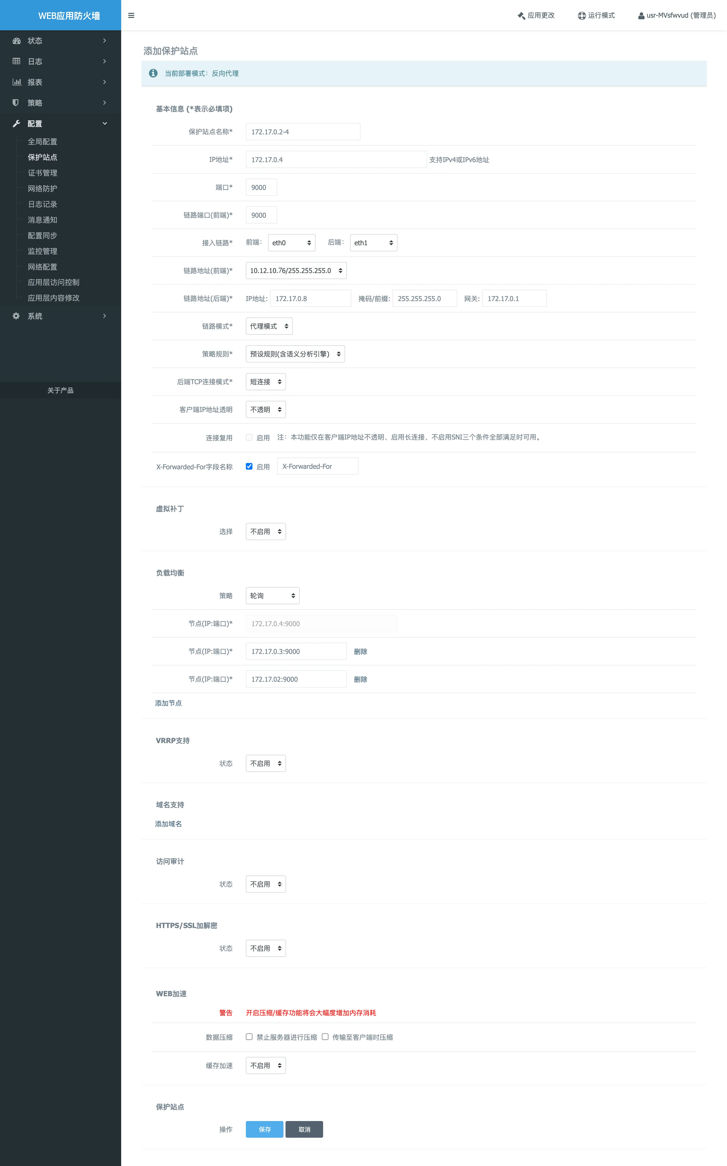Click the 日志 table icon in the sidebar
This screenshot has width=727, height=1166.
click(x=16, y=62)
